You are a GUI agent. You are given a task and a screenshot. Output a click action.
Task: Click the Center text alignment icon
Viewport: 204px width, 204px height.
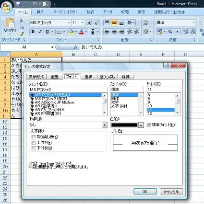pyautogui.click(x=114, y=32)
